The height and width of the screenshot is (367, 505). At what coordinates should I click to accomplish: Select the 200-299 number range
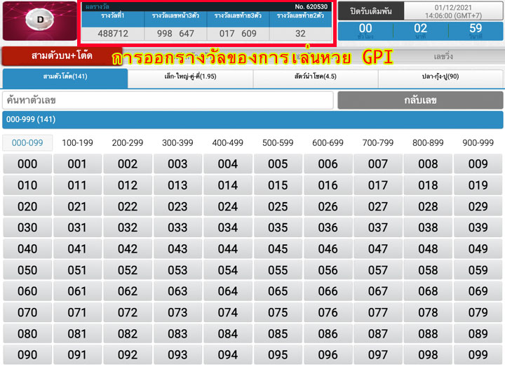click(x=128, y=142)
